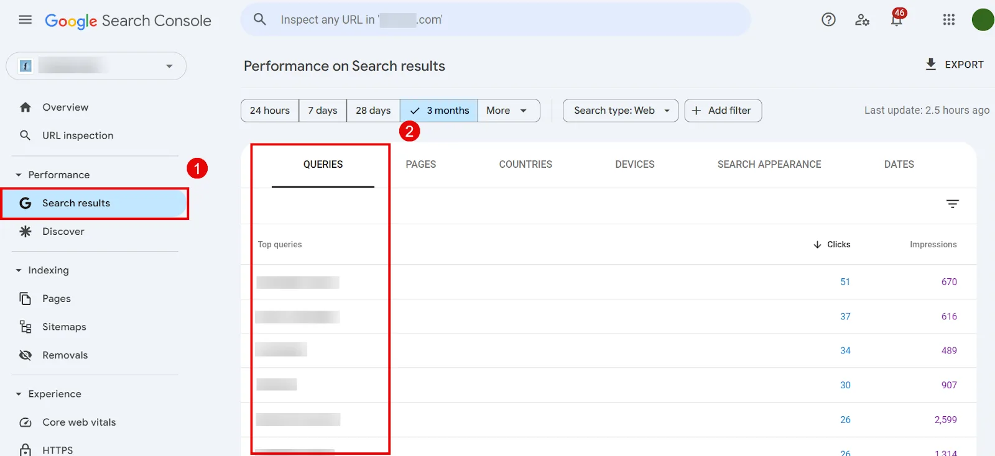Select the 3 months date range
This screenshot has width=995, height=456.
(x=439, y=111)
